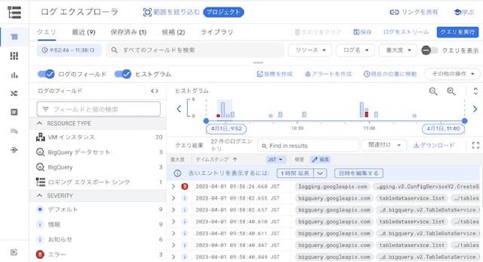Image resolution: width=483 pixels, height=262 pixels.
Task: Move histogram later with right chevron
Action: (x=475, y=109)
